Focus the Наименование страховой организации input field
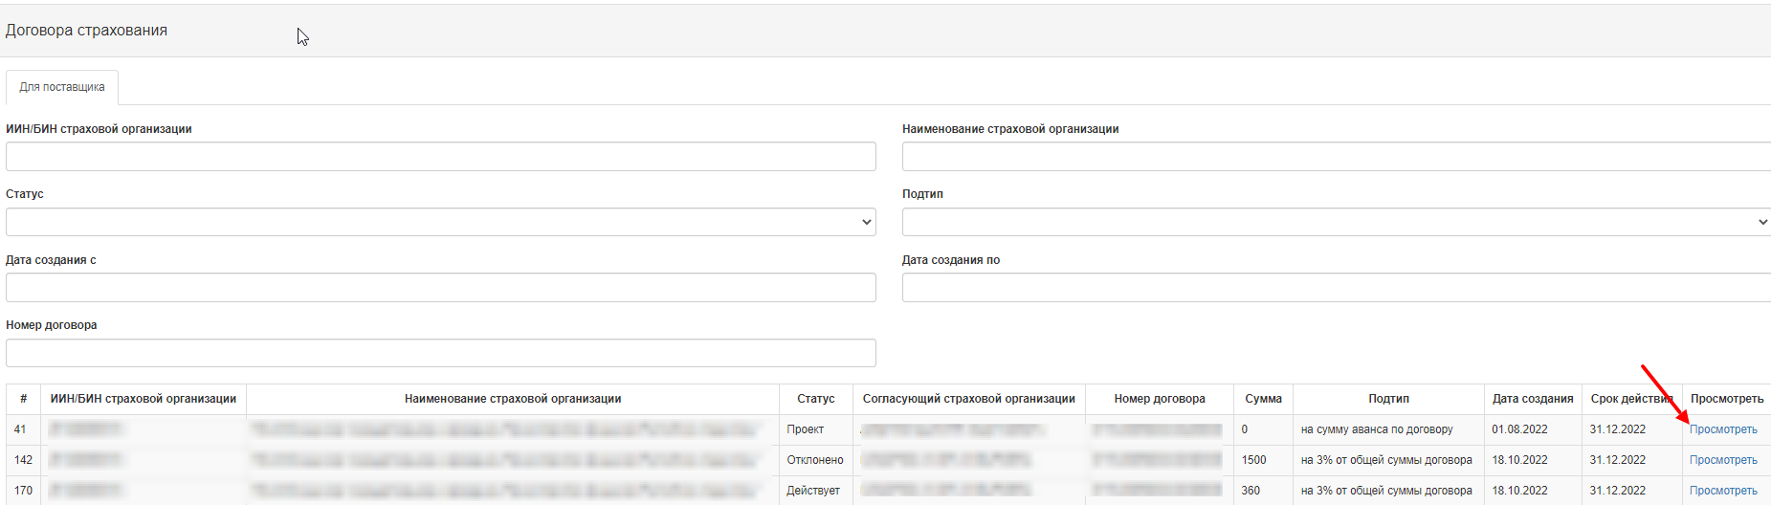1771x505 pixels. [x=1336, y=157]
